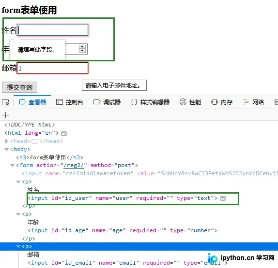Image resolution: width=278 pixels, height=268 pixels.
Task: Collapse the body element node
Action: 7,150
